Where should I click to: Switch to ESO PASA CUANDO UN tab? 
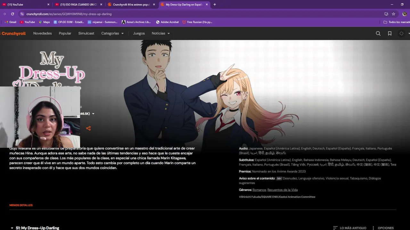[x=79, y=4]
